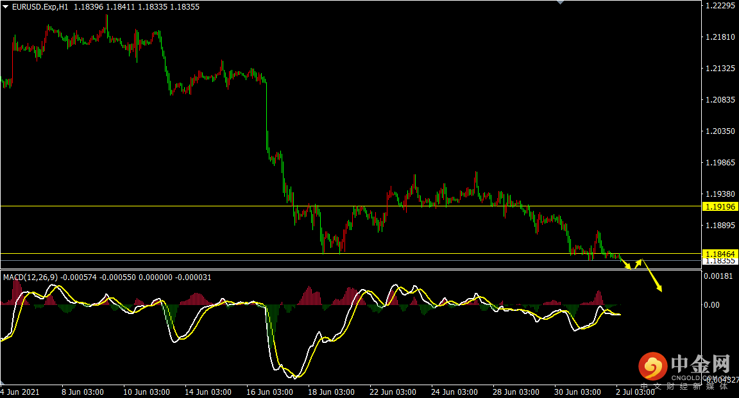Image resolution: width=739 pixels, height=398 pixels.
Task: Click the 10 Jun 03:00 time label
Action: (146, 392)
